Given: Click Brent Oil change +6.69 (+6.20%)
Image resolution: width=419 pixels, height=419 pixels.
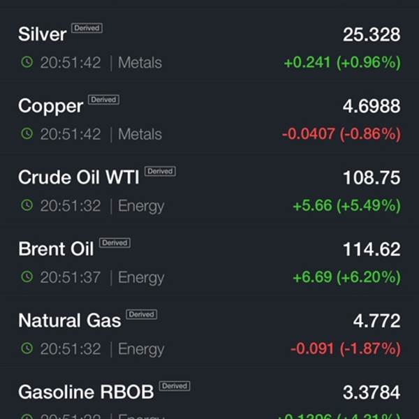Looking at the screenshot, I should [x=347, y=277].
